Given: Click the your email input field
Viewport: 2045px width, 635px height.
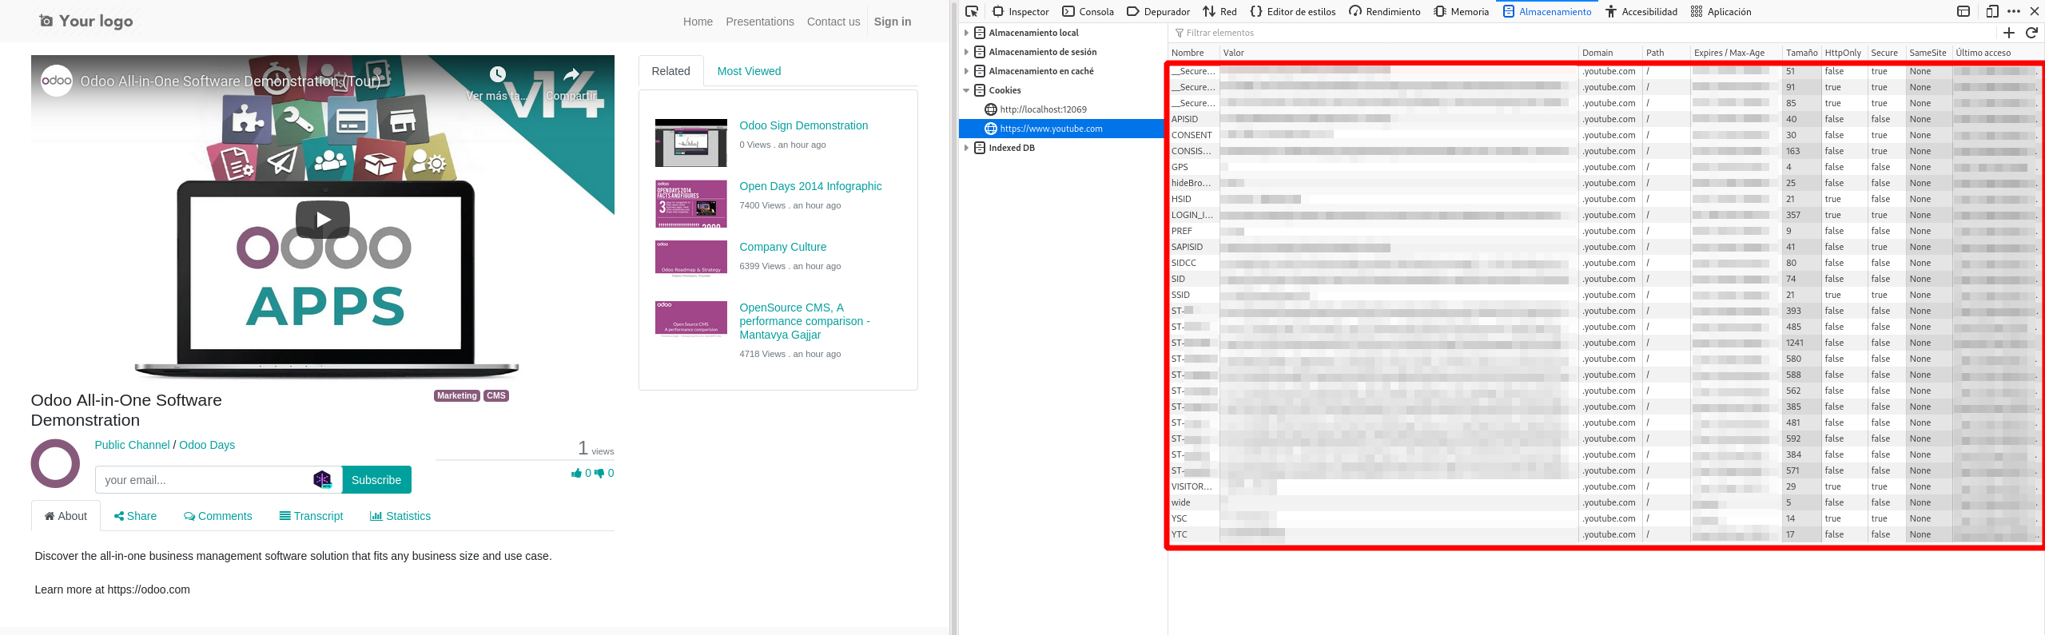Looking at the screenshot, I should [218, 480].
